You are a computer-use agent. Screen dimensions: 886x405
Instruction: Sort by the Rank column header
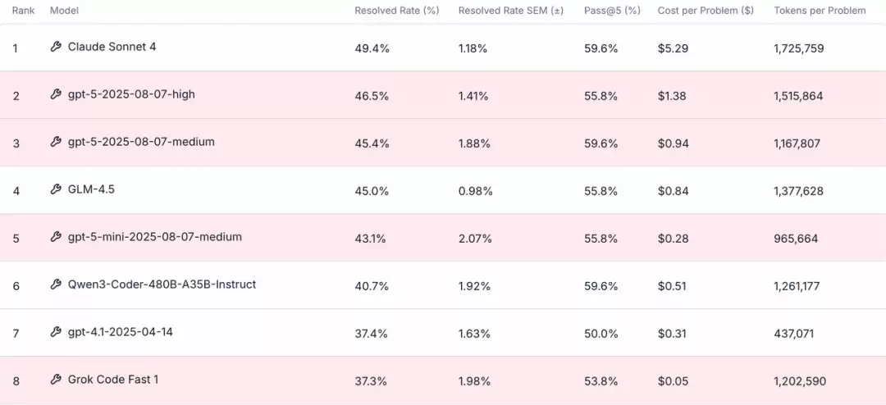[23, 11]
